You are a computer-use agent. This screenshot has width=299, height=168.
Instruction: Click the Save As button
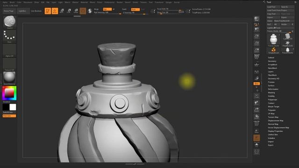coord(287,7)
